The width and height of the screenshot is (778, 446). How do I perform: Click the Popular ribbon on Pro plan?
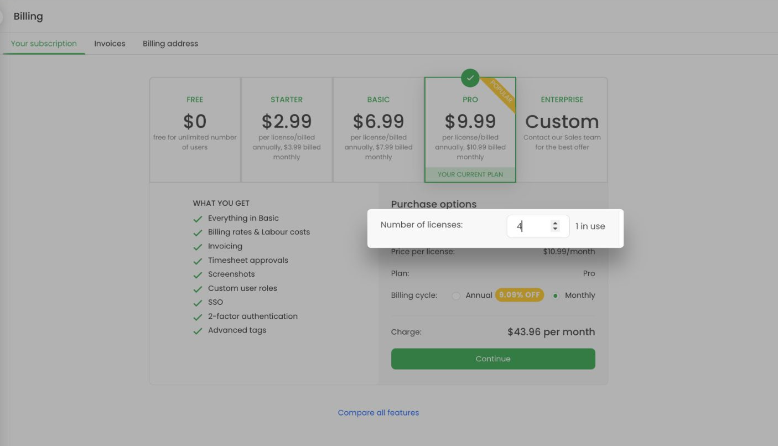(501, 92)
